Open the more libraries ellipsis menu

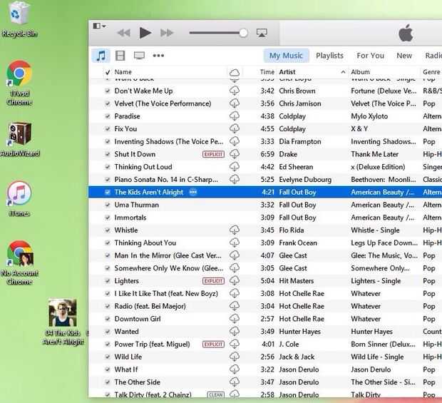[x=158, y=56]
